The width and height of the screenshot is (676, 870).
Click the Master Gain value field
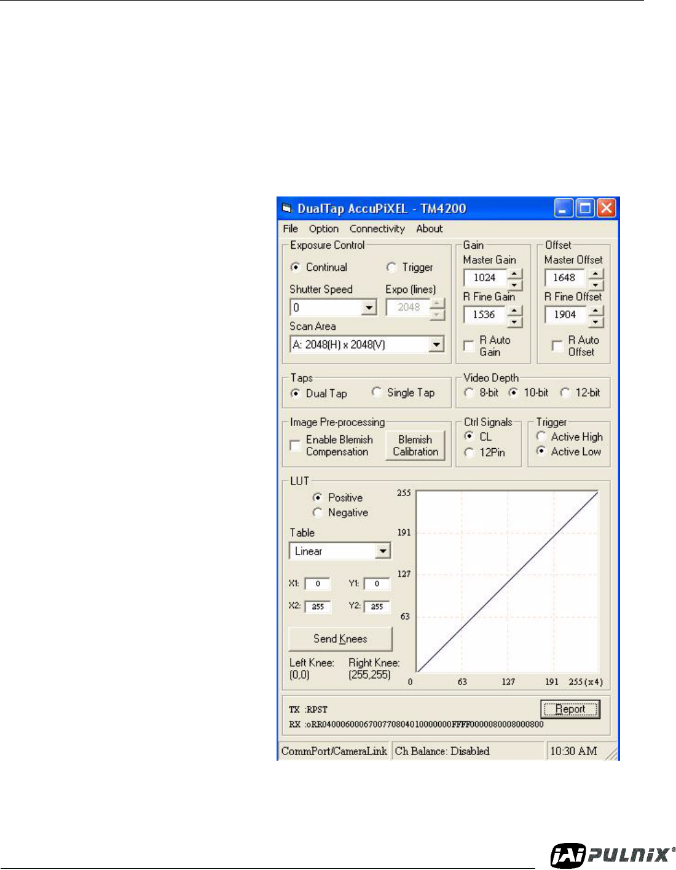pos(485,278)
